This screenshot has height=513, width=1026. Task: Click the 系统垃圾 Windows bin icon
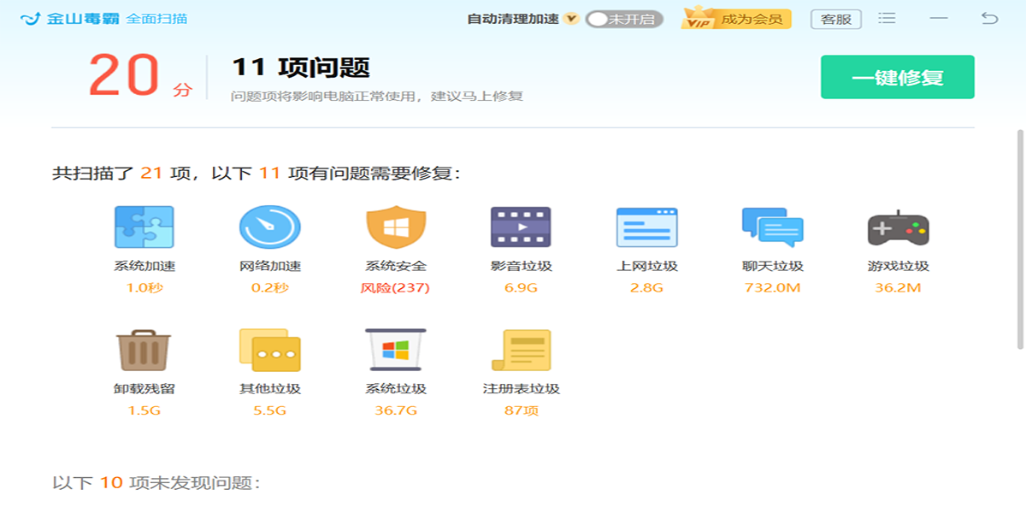[x=395, y=350]
